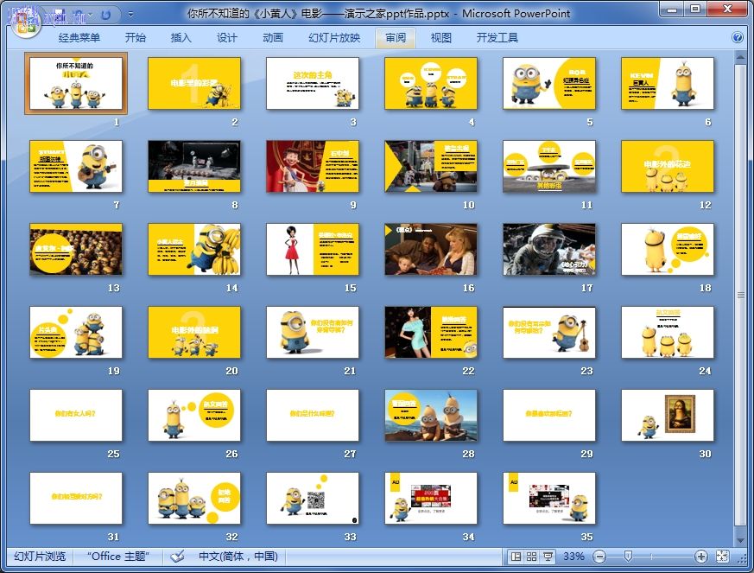Viewport: 754px width, 573px height.
Task: Select slide 32 thumbnail
Action: pos(194,499)
